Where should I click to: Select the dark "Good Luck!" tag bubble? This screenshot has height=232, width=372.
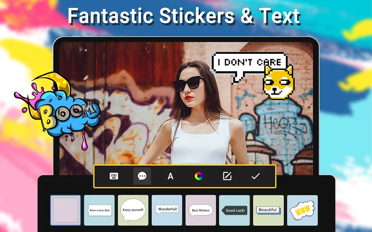click(235, 210)
